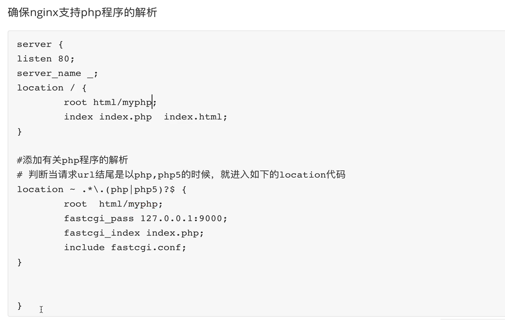Click the closing brace after index line

[19, 131]
